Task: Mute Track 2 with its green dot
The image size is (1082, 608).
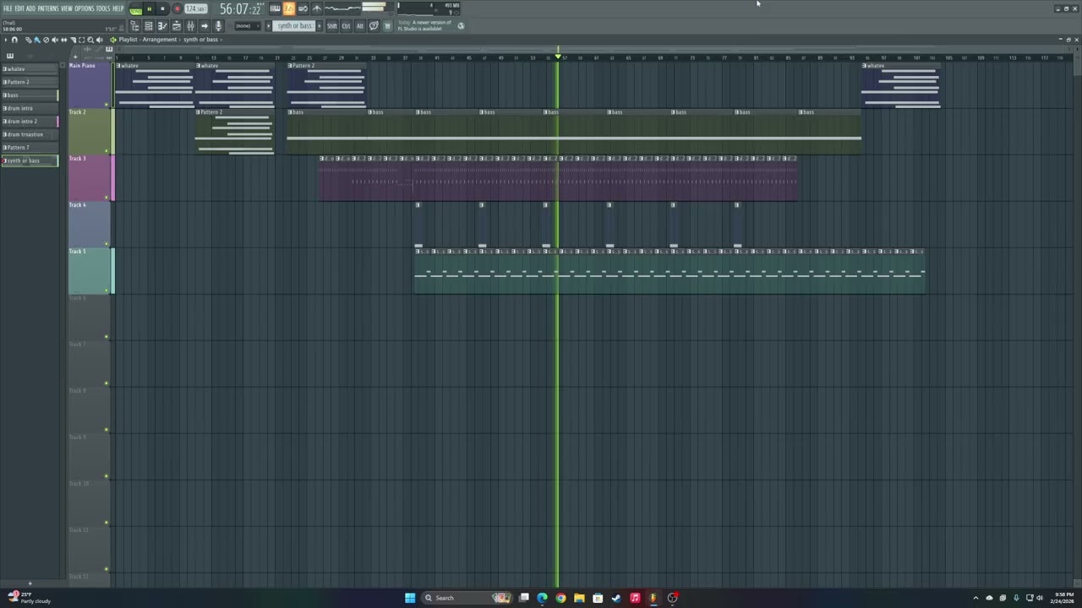Action: pos(107,151)
